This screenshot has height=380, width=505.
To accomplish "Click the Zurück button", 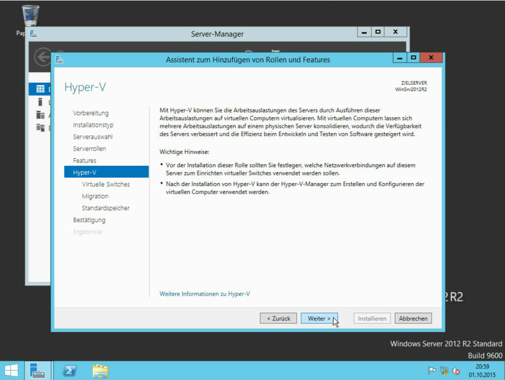I will [278, 319].
